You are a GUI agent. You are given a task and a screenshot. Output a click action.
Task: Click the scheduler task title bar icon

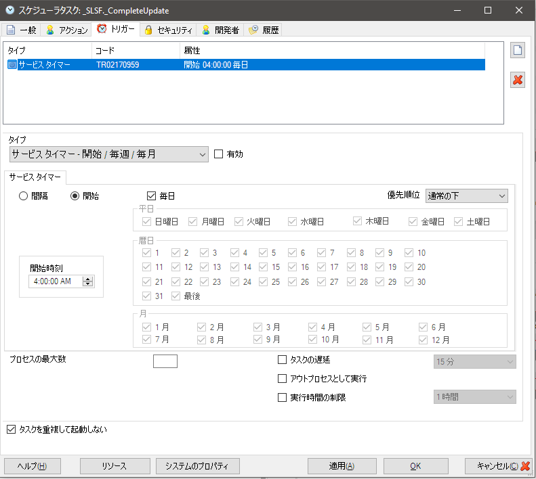point(10,10)
